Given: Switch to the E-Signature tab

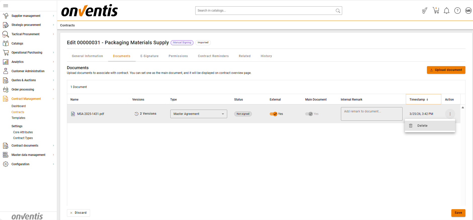Looking at the screenshot, I should pyautogui.click(x=149, y=56).
